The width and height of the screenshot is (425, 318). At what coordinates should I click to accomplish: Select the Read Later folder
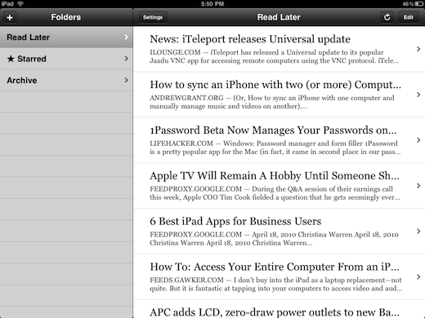(66, 38)
